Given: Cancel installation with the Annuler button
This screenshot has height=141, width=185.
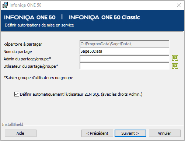Looking at the screenshot, I should coord(165,133).
